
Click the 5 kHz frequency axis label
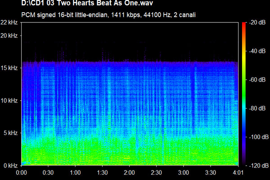pos(11,133)
